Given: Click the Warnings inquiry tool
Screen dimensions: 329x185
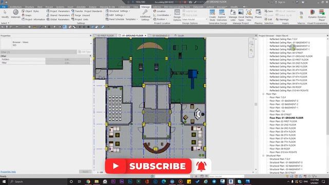Looking at the screenshot, I should coord(282,20).
